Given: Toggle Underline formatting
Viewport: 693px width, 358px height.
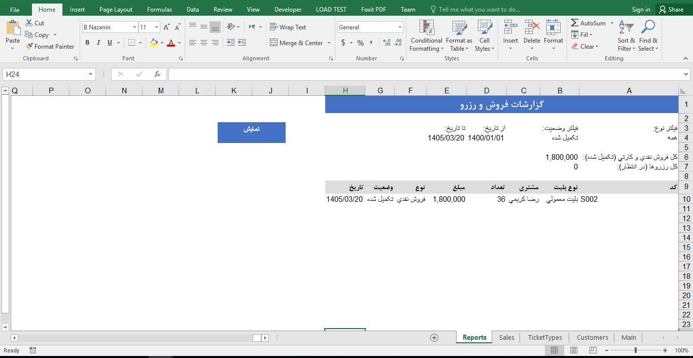Looking at the screenshot, I should coord(110,43).
